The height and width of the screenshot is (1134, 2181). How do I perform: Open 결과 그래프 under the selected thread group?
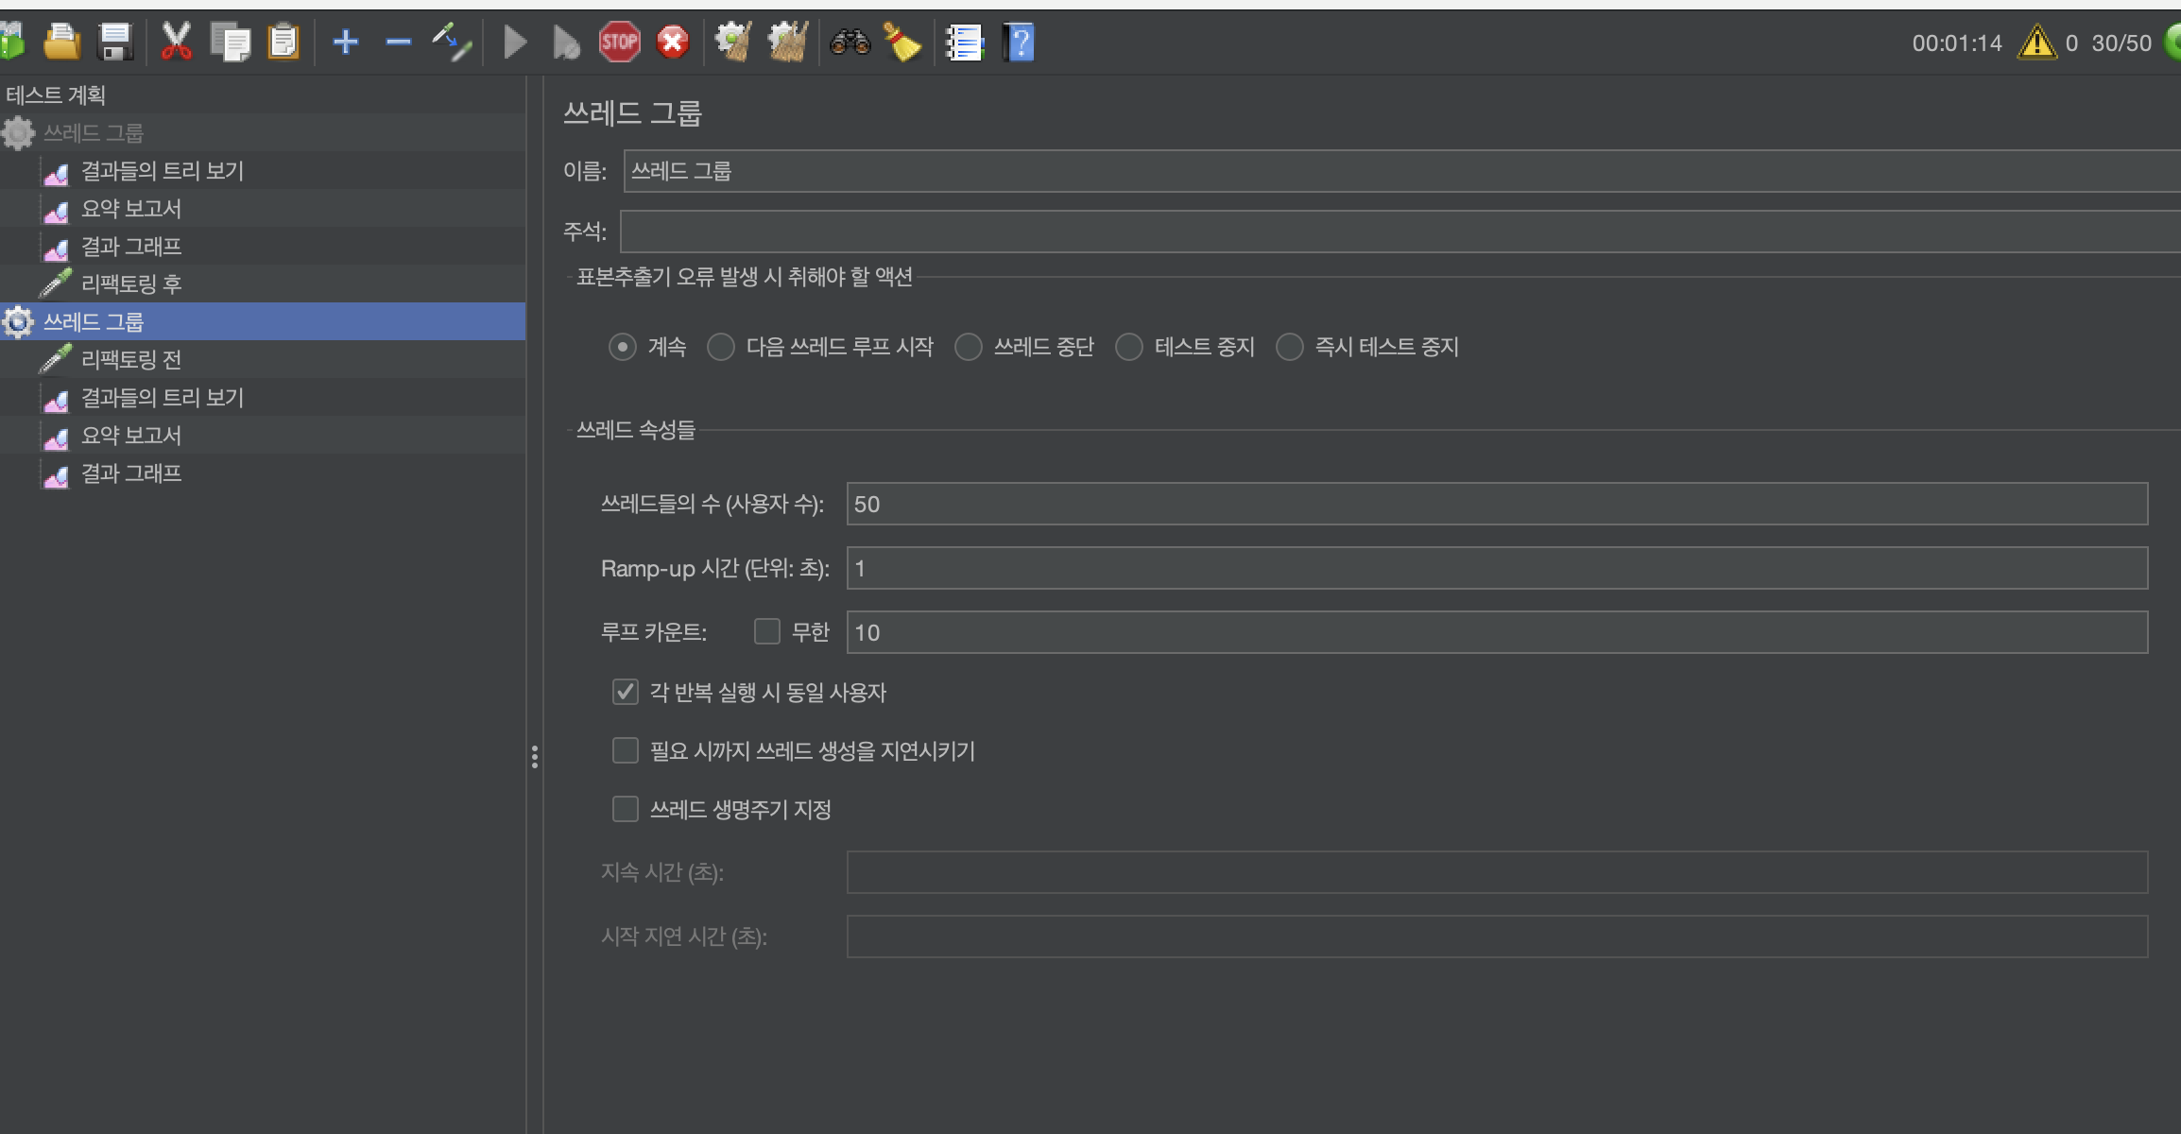pos(130,473)
